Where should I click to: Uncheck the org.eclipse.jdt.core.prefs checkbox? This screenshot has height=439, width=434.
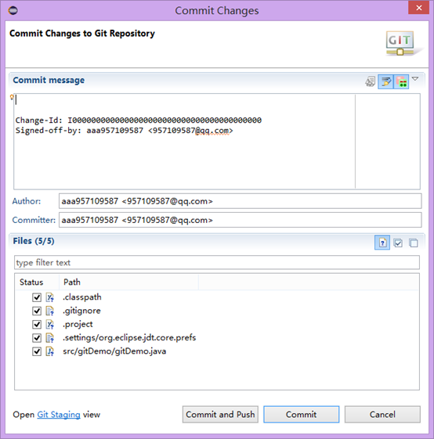point(37,338)
